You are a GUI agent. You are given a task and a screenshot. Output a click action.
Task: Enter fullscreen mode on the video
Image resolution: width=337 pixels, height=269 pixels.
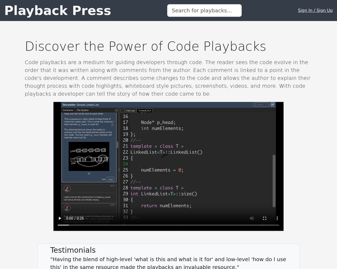click(264, 218)
